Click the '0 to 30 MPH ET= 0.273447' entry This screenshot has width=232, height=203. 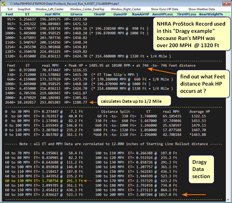44,111
